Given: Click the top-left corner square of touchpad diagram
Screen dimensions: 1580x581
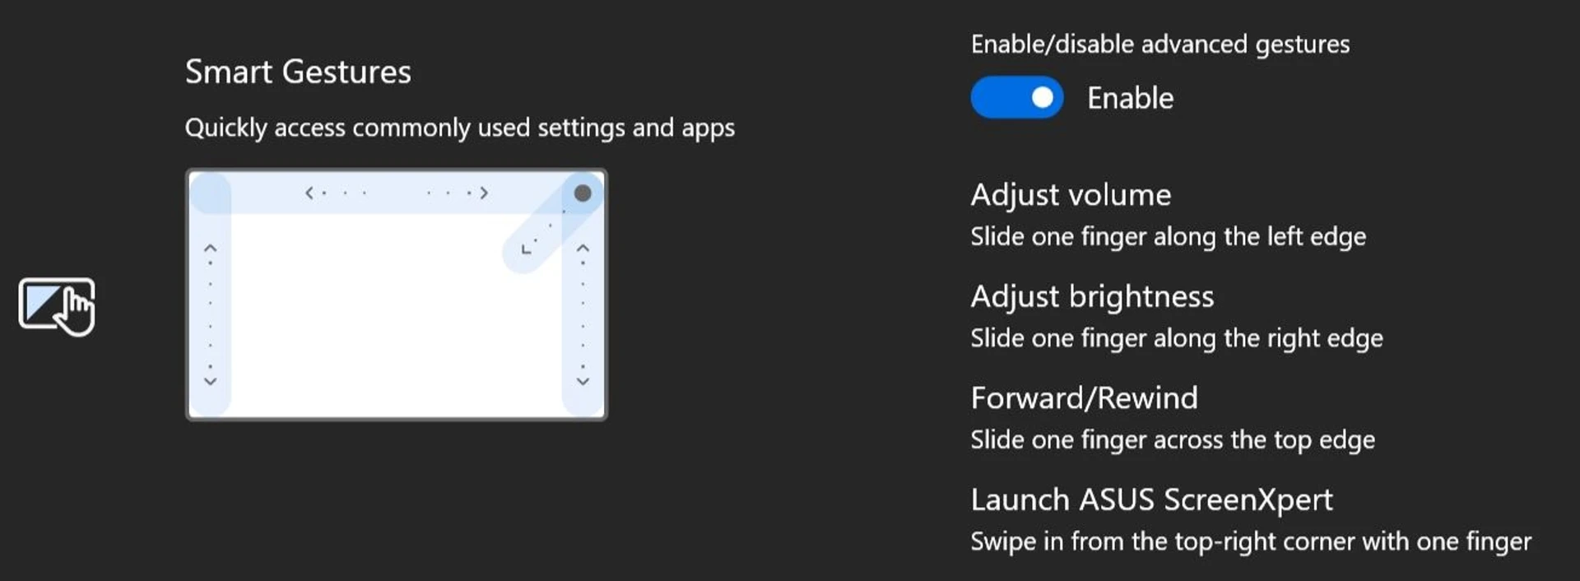Looking at the screenshot, I should tap(211, 193).
